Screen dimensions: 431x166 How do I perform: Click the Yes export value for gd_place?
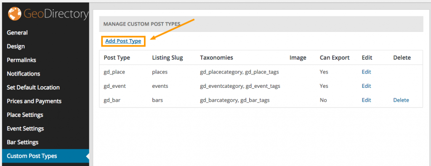[x=324, y=72]
